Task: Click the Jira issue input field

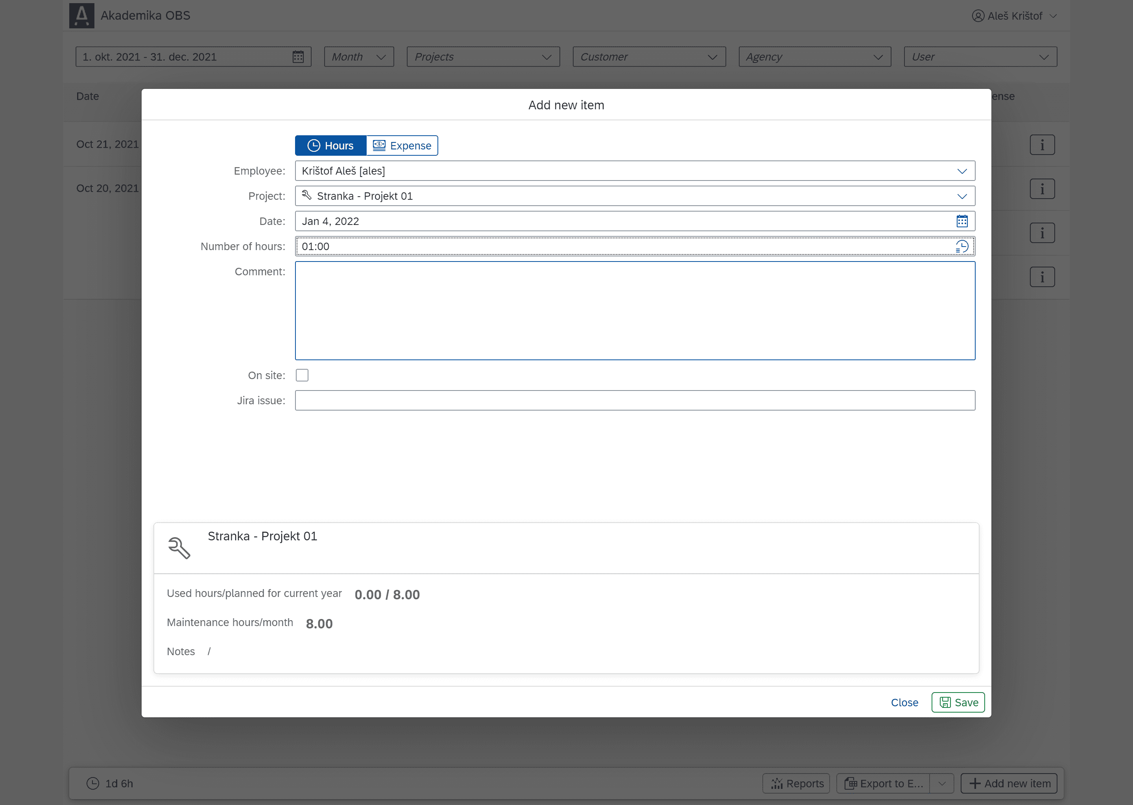Action: (635, 400)
